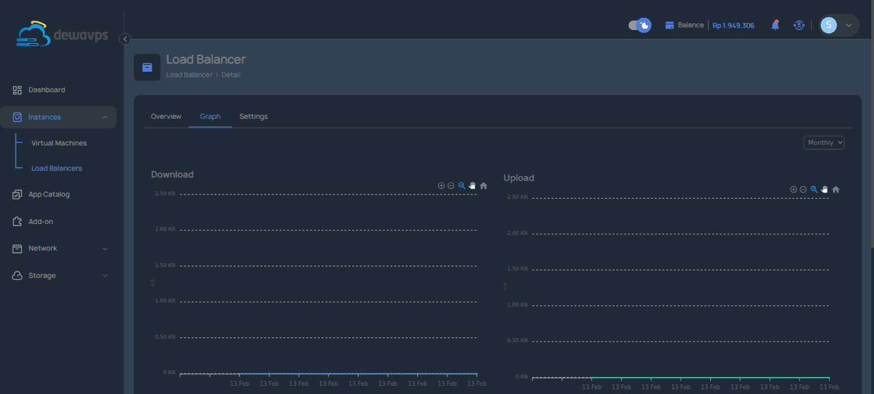Zoom out on Download chart

click(x=451, y=186)
